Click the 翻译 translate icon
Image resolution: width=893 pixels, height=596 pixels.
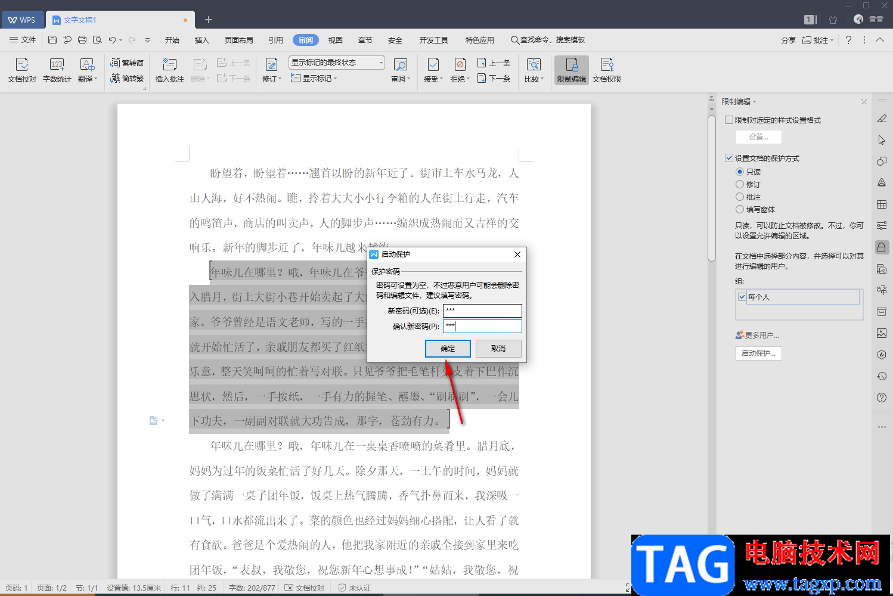87,70
